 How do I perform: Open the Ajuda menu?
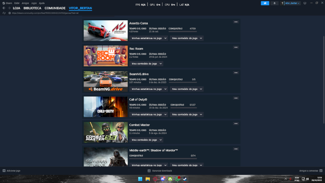[x=42, y=3]
